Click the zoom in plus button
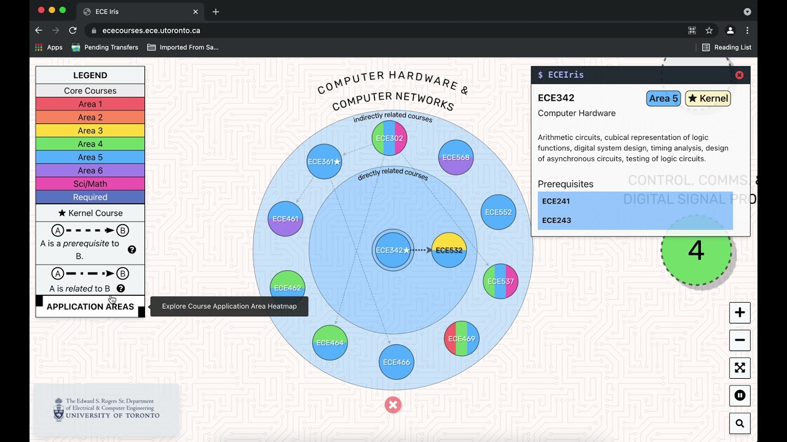 [x=740, y=312]
